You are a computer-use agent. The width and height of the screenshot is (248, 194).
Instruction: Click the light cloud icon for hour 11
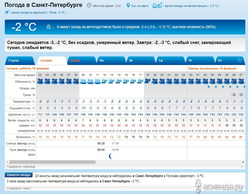(97, 81)
